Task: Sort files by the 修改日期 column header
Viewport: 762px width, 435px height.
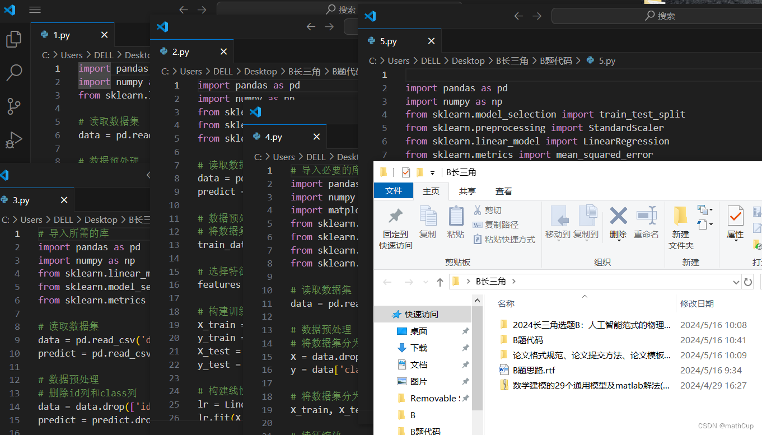Action: point(697,303)
